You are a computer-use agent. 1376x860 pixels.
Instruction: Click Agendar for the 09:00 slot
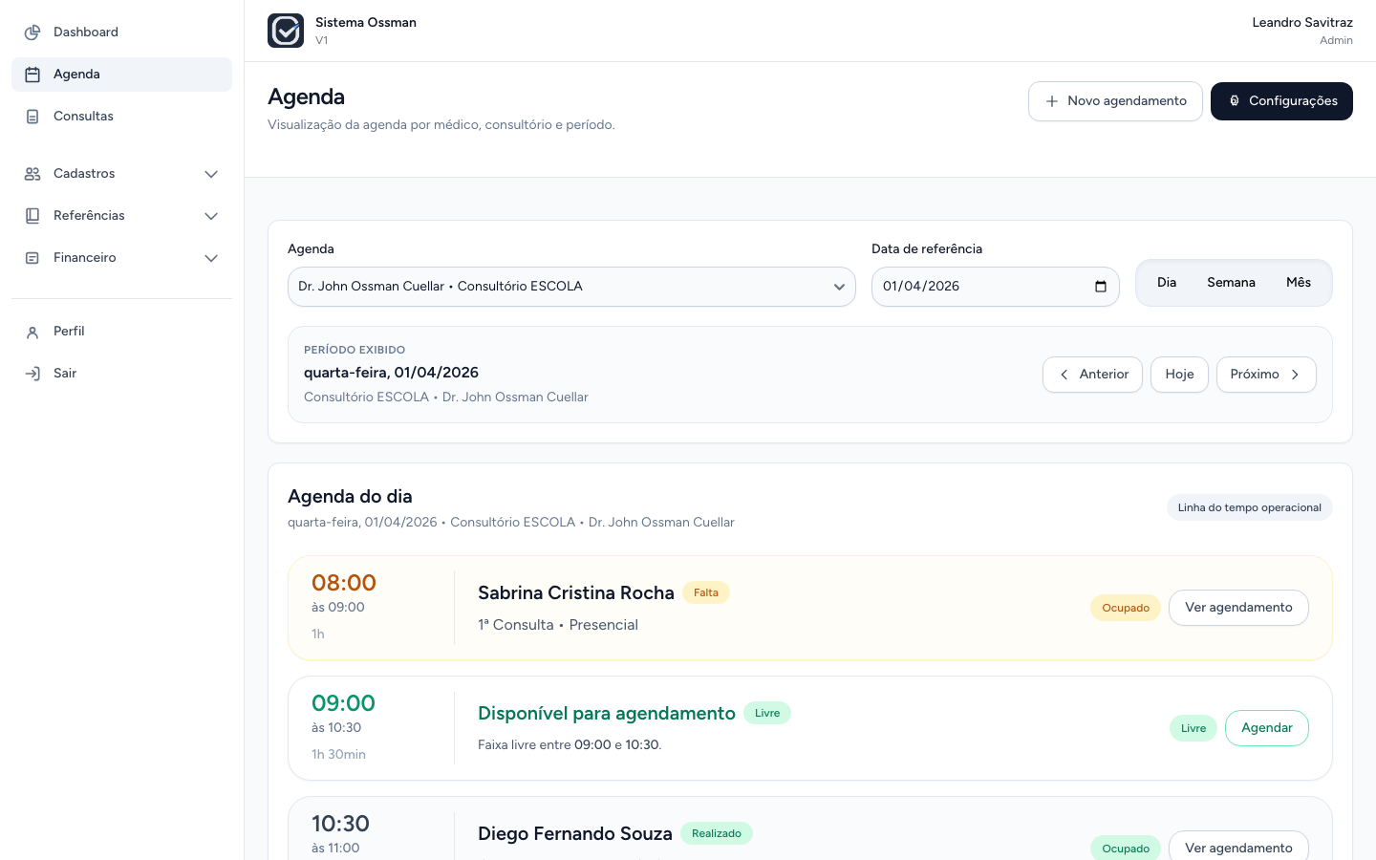1267,728
